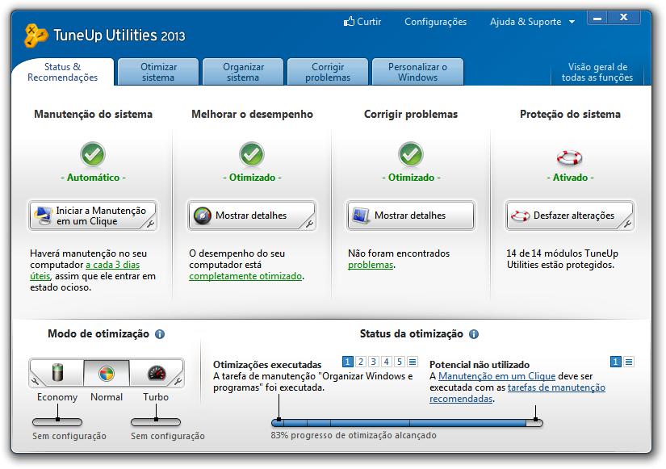
Task: Click Turbo 'Sem configuração' slider bar
Action: click(156, 422)
